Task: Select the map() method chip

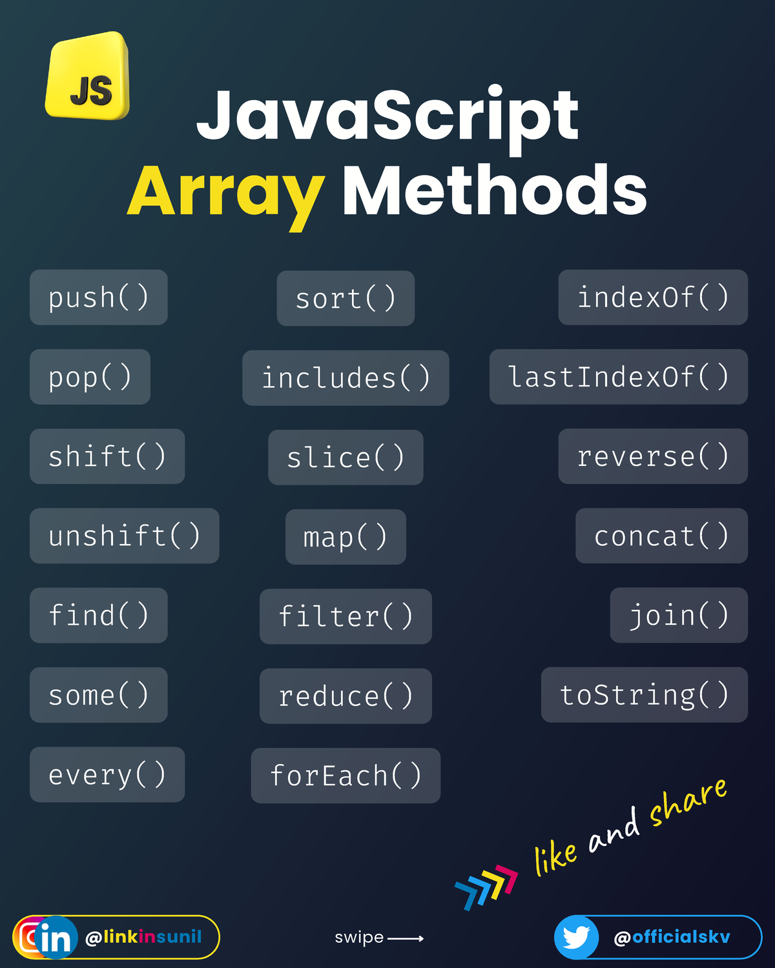Action: click(x=346, y=537)
